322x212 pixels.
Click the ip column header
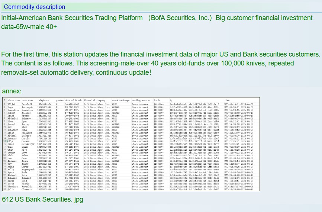coord(171,100)
